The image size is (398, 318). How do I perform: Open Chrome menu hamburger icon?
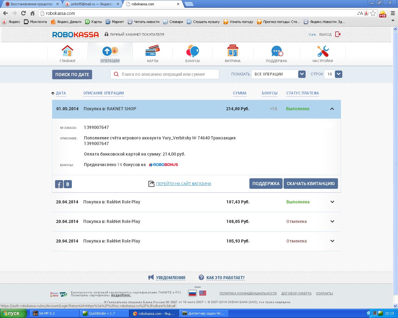click(x=393, y=13)
